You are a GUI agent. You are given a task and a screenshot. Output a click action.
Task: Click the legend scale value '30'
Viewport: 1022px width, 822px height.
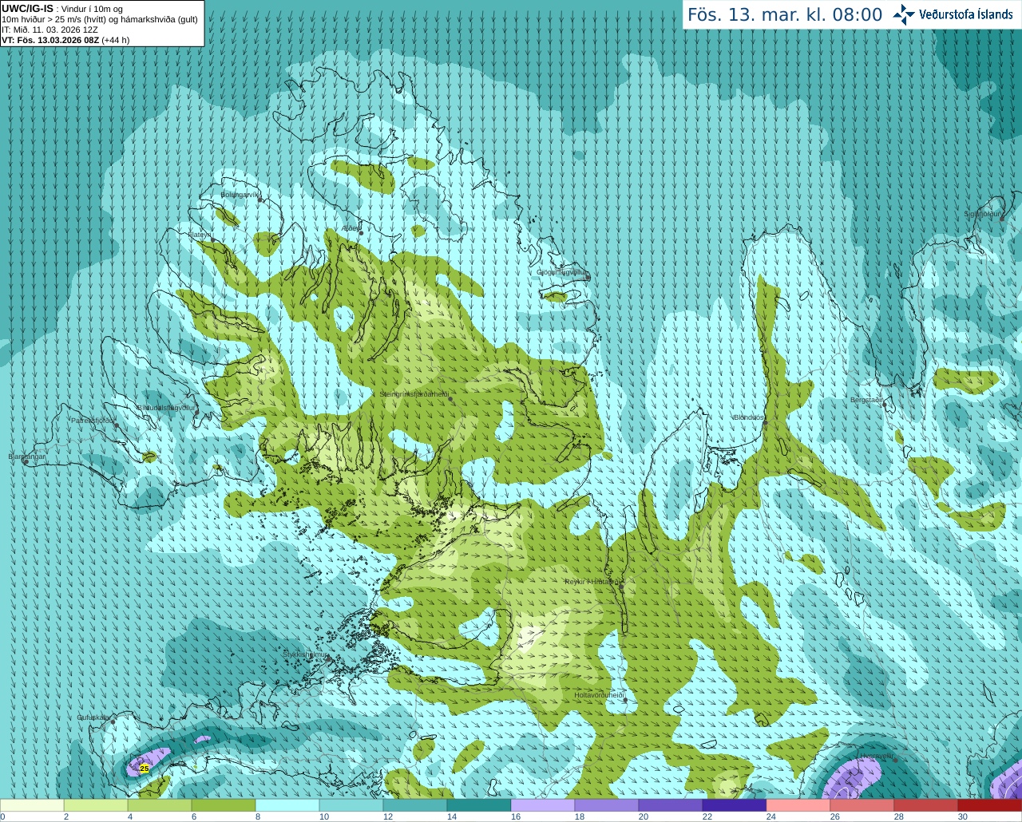coord(963,816)
